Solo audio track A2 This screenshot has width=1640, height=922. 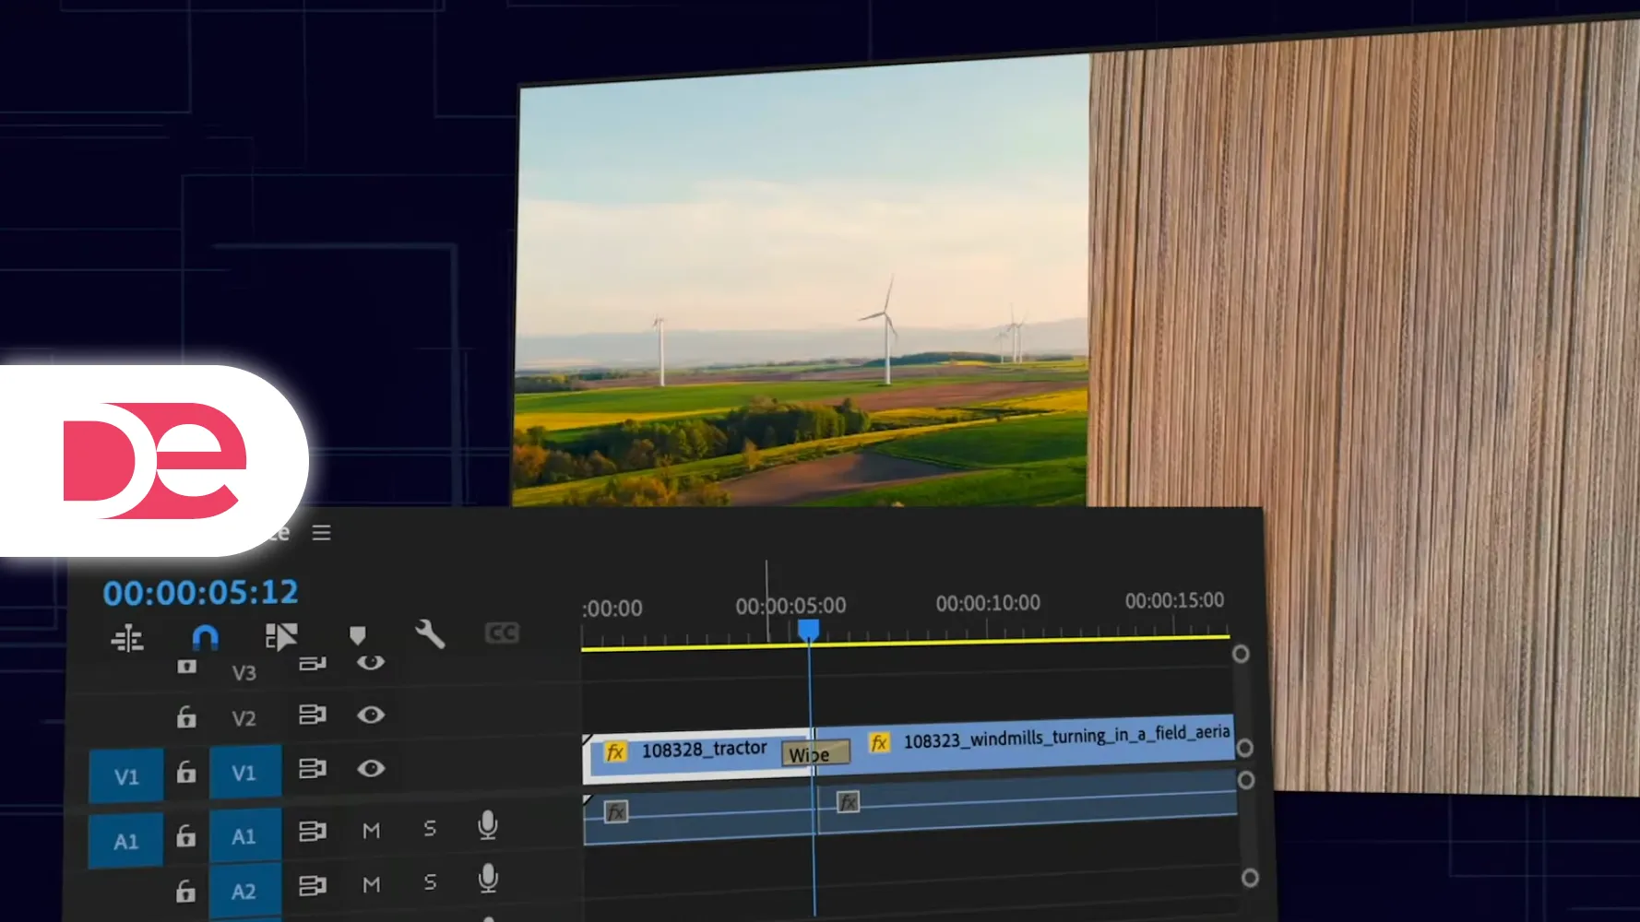click(430, 882)
